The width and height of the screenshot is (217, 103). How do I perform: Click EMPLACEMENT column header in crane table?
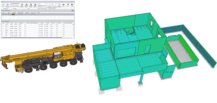tap(20, 13)
